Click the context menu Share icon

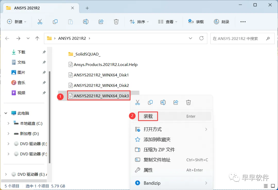coord(176,102)
